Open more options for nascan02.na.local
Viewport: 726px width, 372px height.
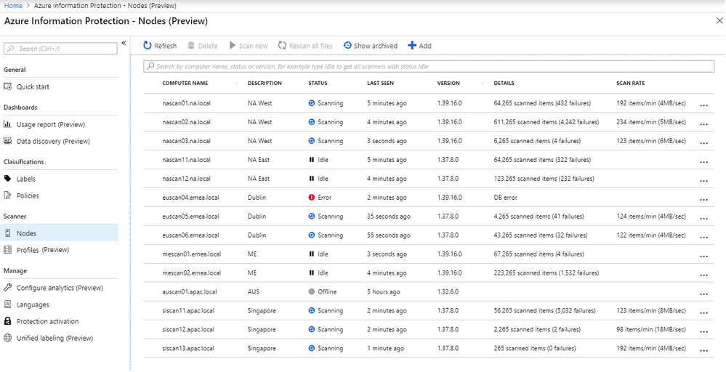703,124
